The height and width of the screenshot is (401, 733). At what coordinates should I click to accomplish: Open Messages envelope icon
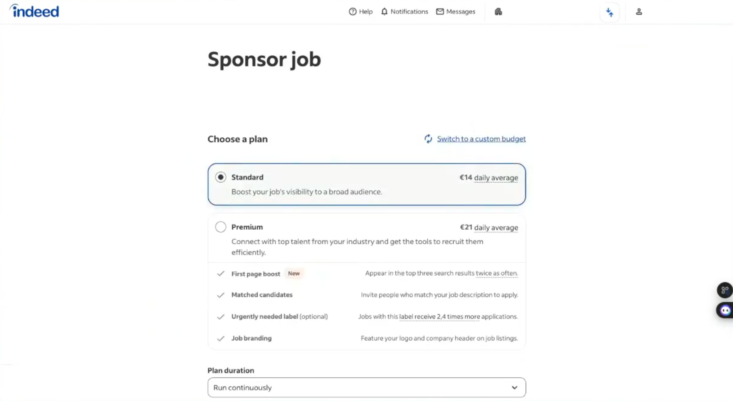coord(440,12)
